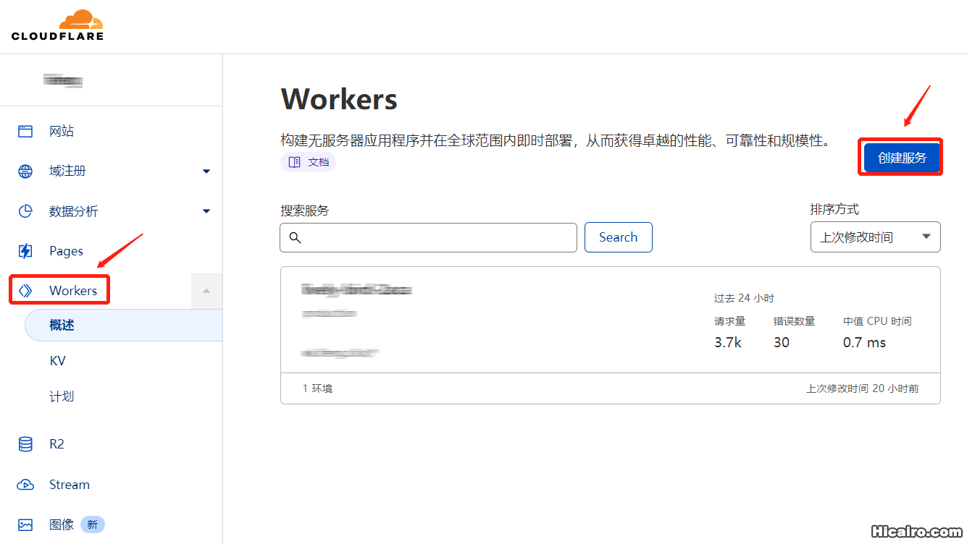Focus the 搜索服务 input field
The width and height of the screenshot is (967, 544).
point(428,237)
